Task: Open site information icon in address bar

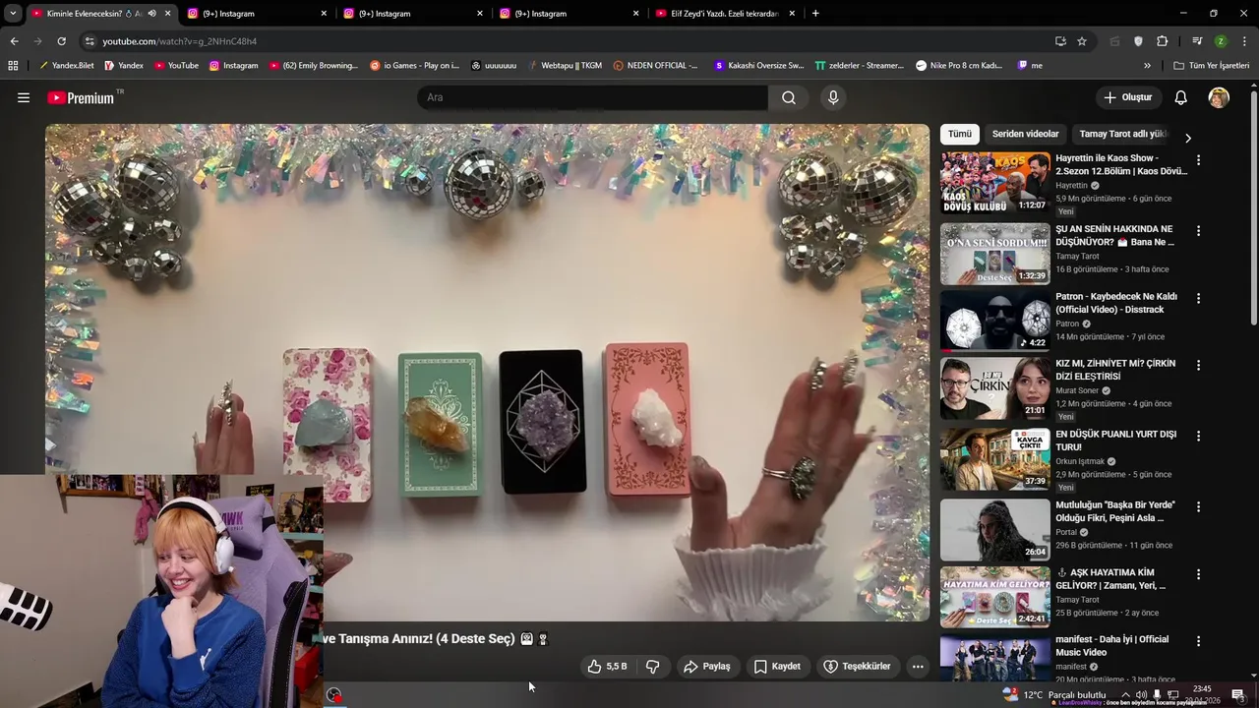Action: (x=90, y=41)
